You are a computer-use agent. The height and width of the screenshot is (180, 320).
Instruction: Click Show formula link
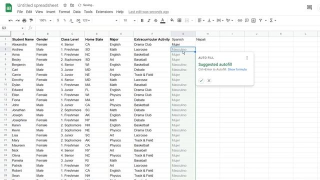(237, 69)
